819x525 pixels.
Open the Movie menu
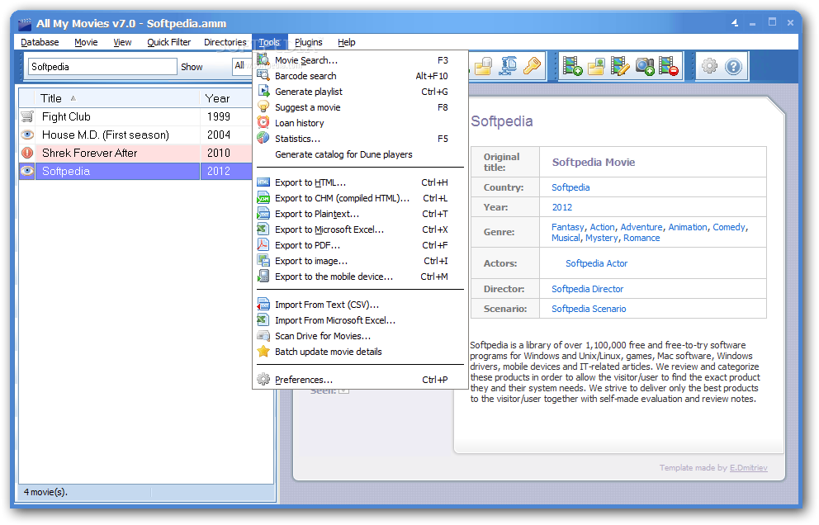(86, 42)
